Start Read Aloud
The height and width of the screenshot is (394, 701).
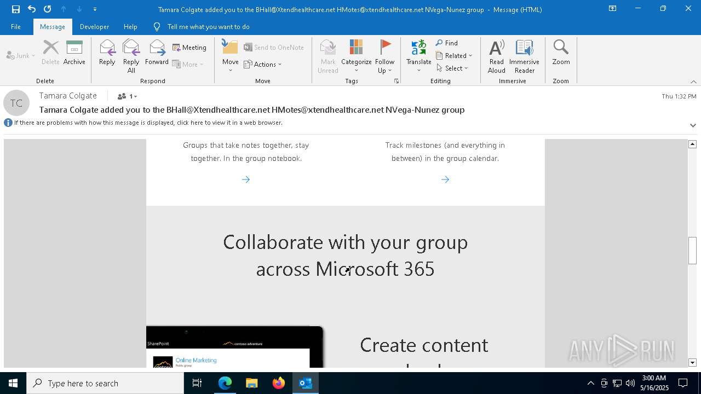coord(497,56)
